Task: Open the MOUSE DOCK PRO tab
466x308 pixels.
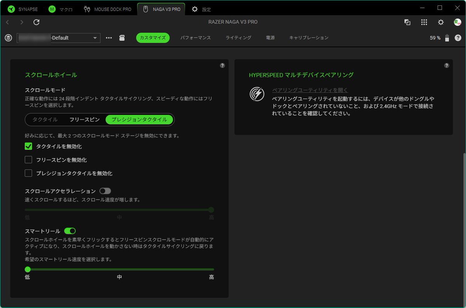Action: (x=108, y=9)
